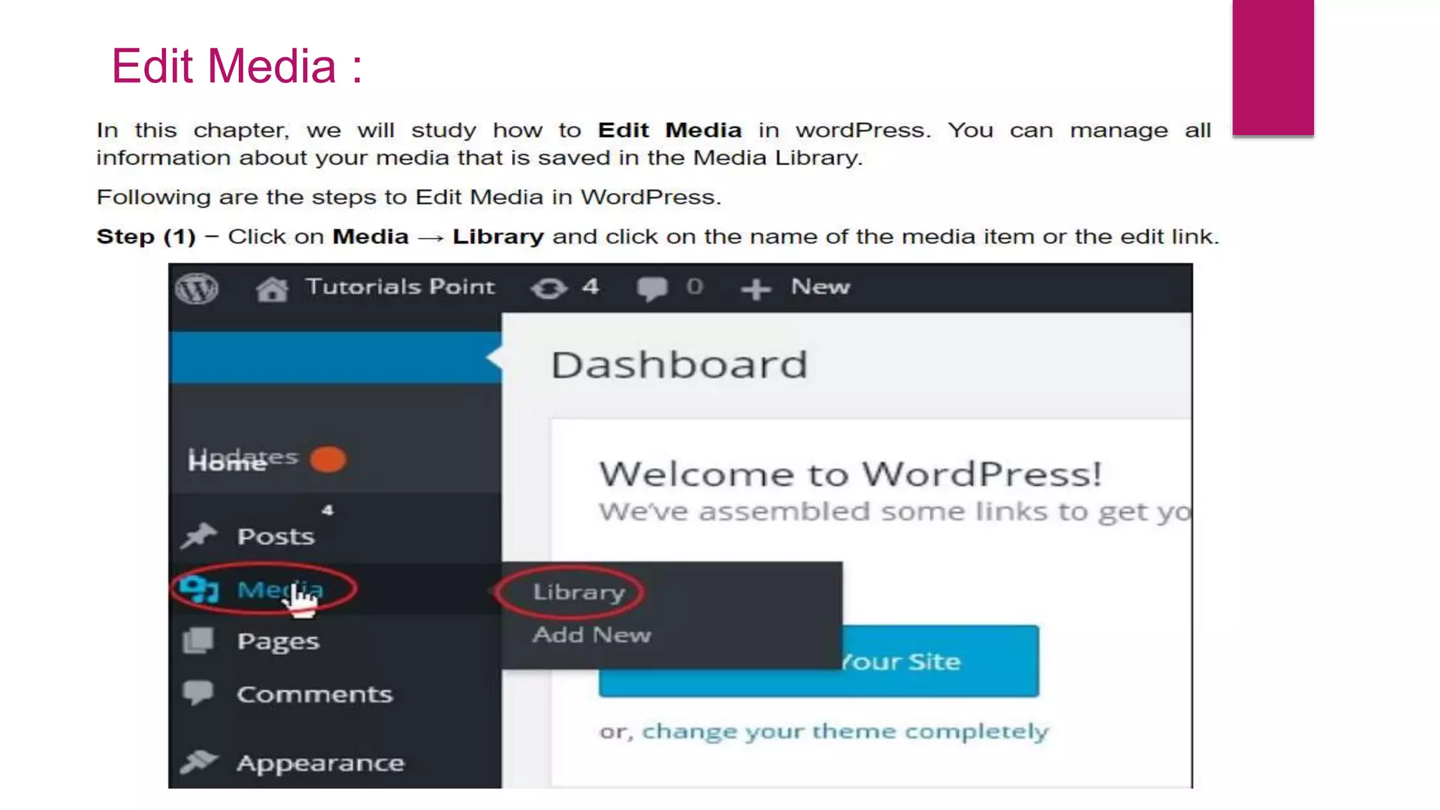
Task: Open the Appearance menu item
Action: (320, 763)
